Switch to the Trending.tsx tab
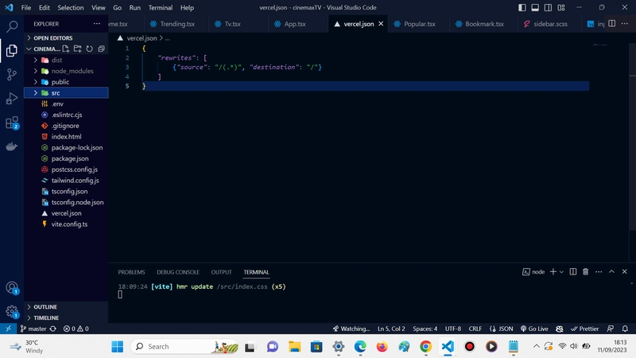636x358 pixels. click(177, 24)
